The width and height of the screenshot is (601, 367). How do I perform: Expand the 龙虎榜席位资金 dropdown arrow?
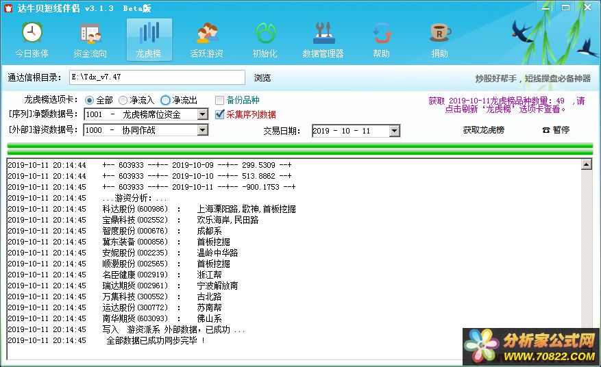[203, 114]
